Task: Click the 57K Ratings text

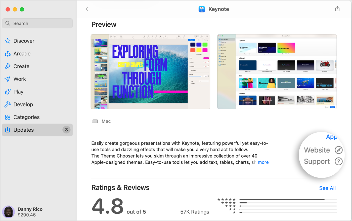Action: tap(195, 212)
